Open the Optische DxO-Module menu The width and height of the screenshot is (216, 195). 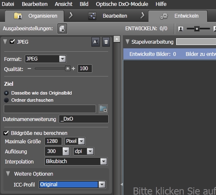[x=122, y=4]
